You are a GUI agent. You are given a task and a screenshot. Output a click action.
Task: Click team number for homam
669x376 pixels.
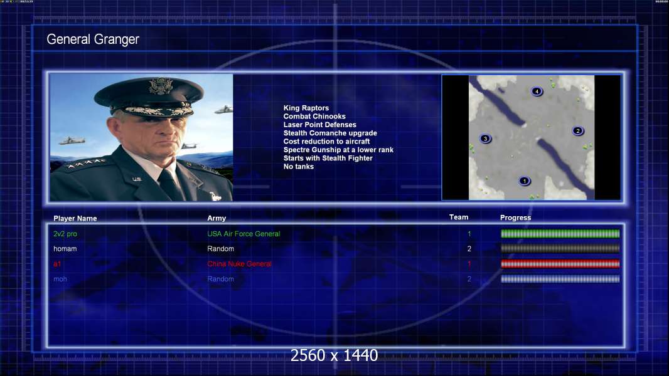[469, 249]
